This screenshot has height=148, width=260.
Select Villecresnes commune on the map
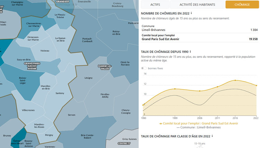(x=28, y=110)
